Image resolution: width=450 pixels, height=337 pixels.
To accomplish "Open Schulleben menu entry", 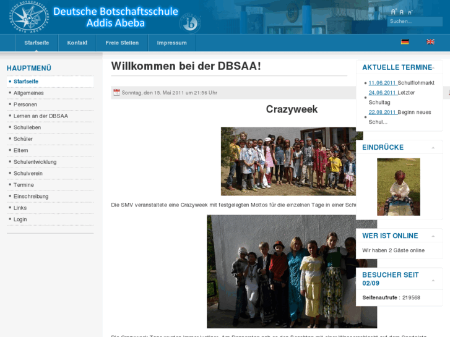I will 50,127.
